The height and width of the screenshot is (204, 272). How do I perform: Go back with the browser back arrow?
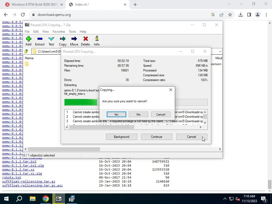(6, 15)
